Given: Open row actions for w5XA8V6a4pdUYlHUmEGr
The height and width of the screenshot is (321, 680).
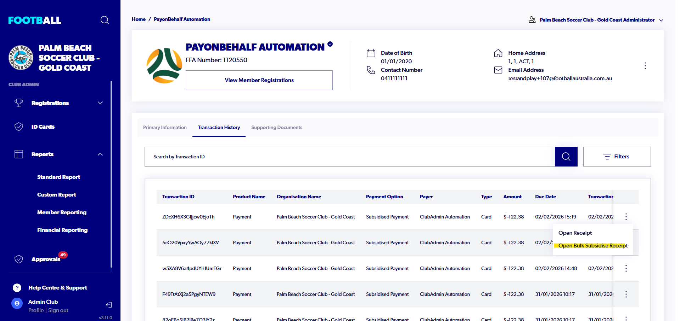Looking at the screenshot, I should point(626,268).
